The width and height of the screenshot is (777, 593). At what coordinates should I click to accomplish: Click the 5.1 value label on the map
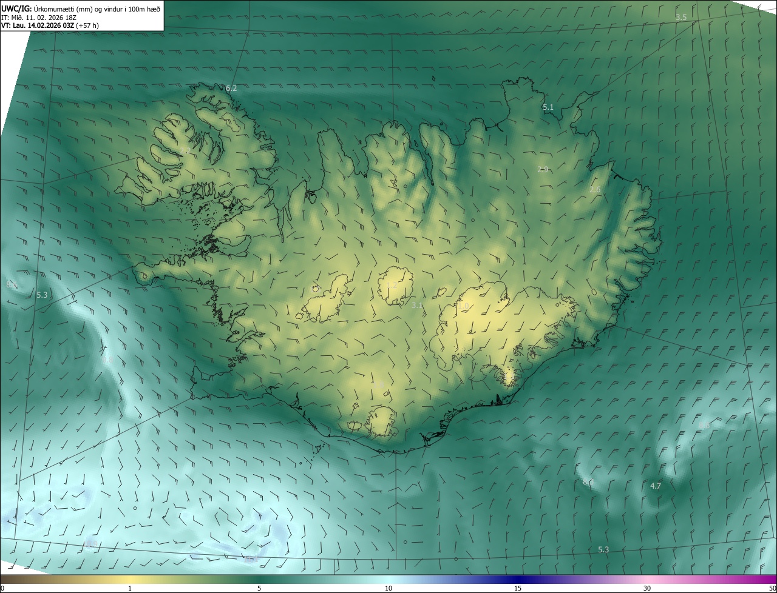click(548, 107)
